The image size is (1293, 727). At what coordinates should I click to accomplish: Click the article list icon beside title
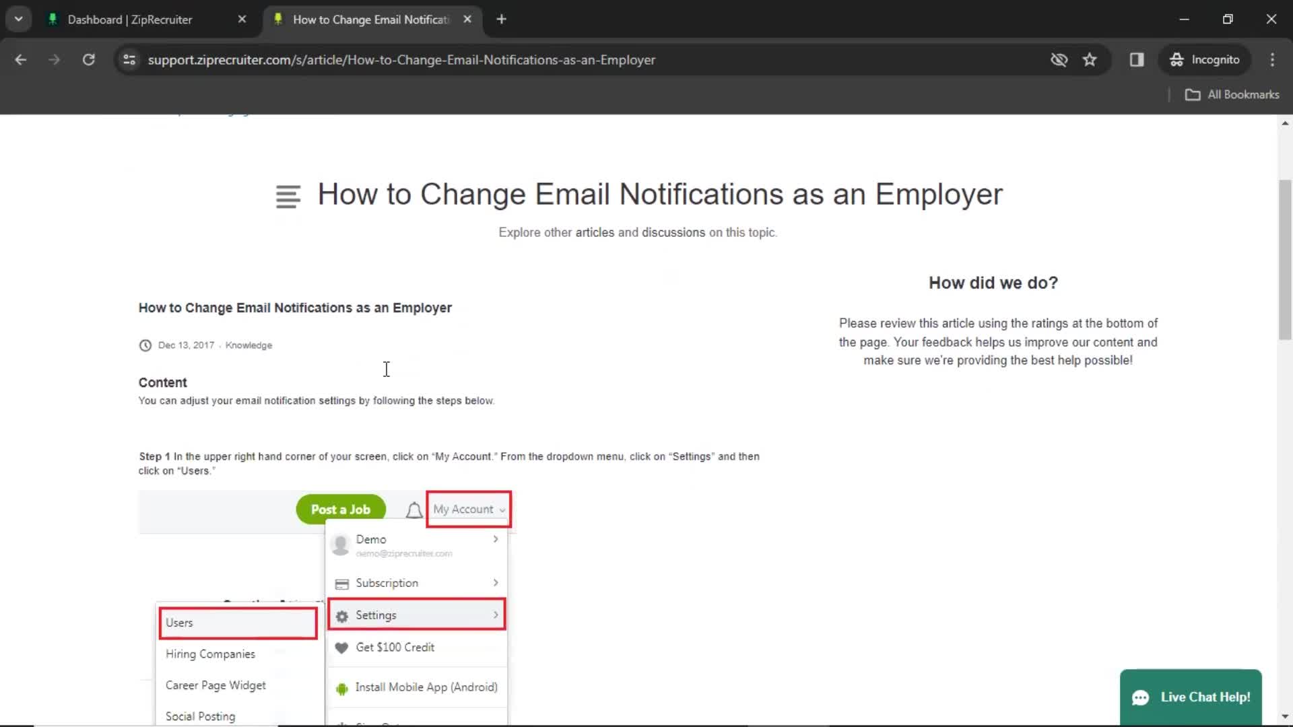click(x=288, y=197)
